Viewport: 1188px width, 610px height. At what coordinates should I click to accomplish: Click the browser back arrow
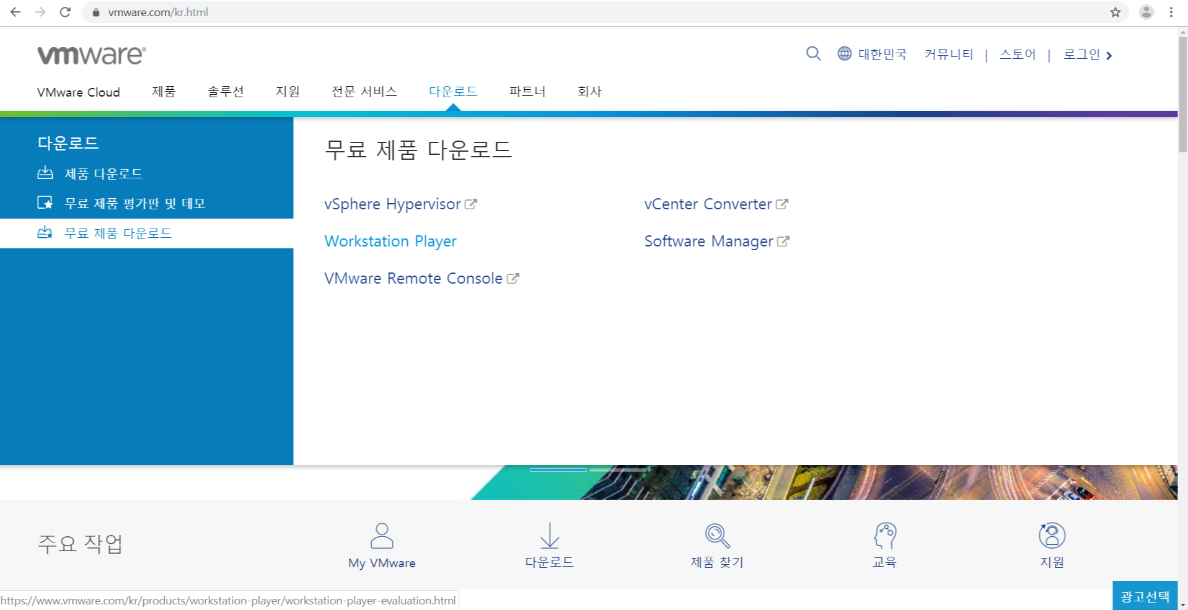click(x=15, y=12)
